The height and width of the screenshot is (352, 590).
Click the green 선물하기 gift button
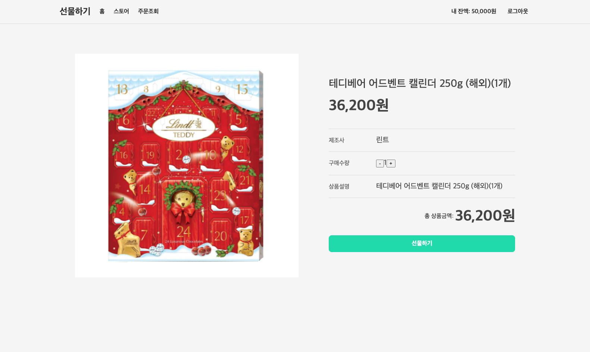click(422, 243)
